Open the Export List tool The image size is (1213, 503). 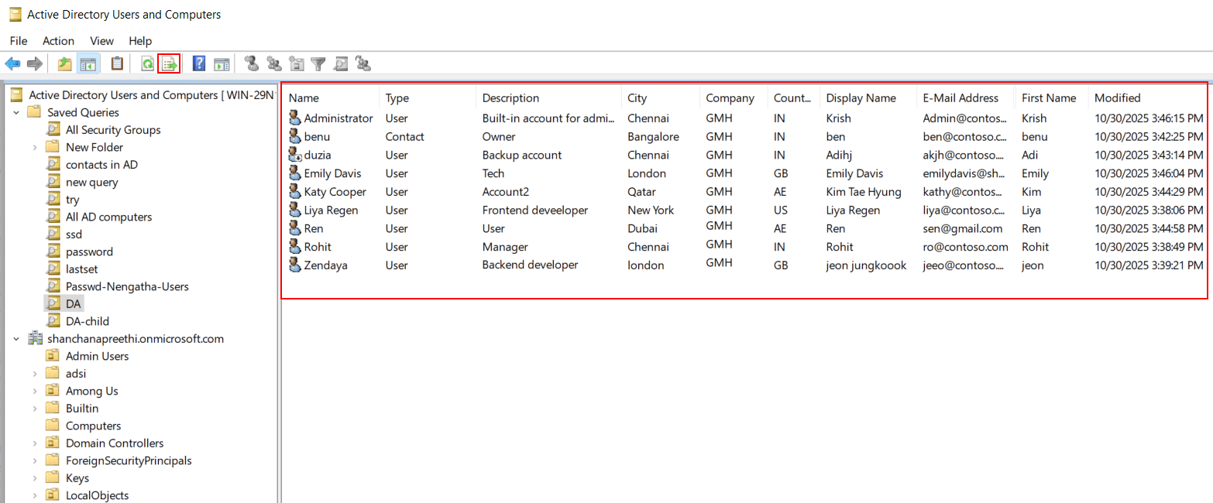coord(169,63)
